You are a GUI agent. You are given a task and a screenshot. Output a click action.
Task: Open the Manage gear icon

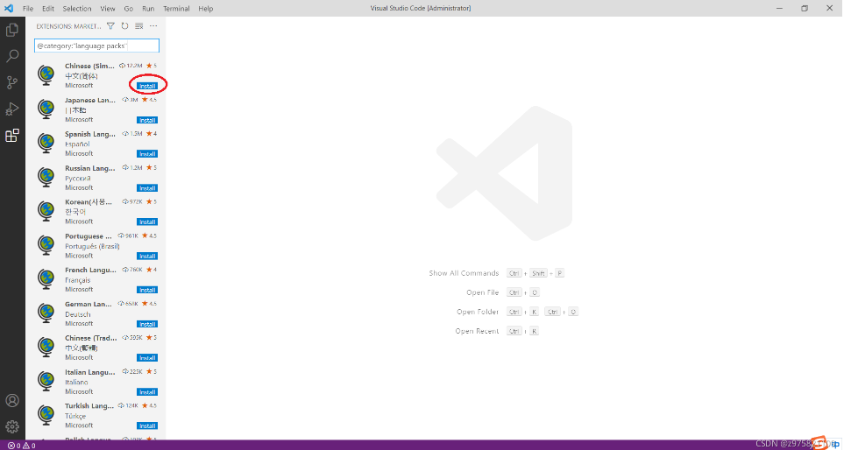click(x=12, y=427)
